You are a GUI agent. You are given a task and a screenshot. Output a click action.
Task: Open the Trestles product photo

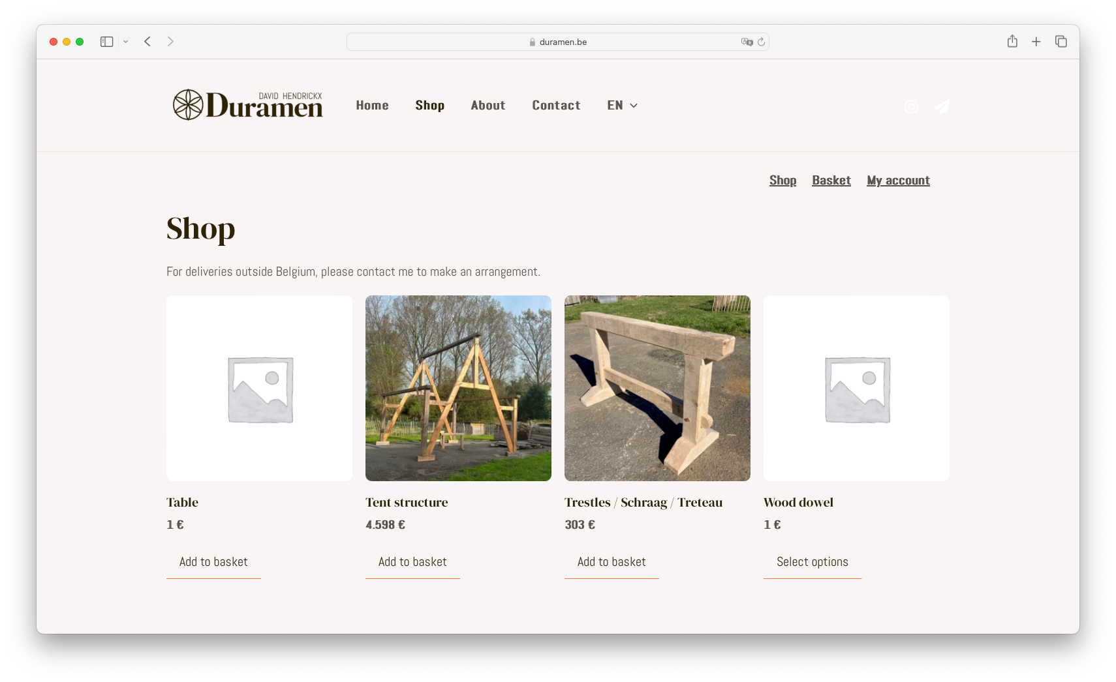[657, 388]
